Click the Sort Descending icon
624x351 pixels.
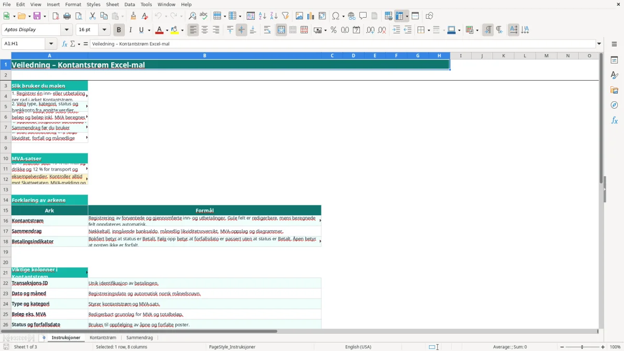[x=274, y=16]
